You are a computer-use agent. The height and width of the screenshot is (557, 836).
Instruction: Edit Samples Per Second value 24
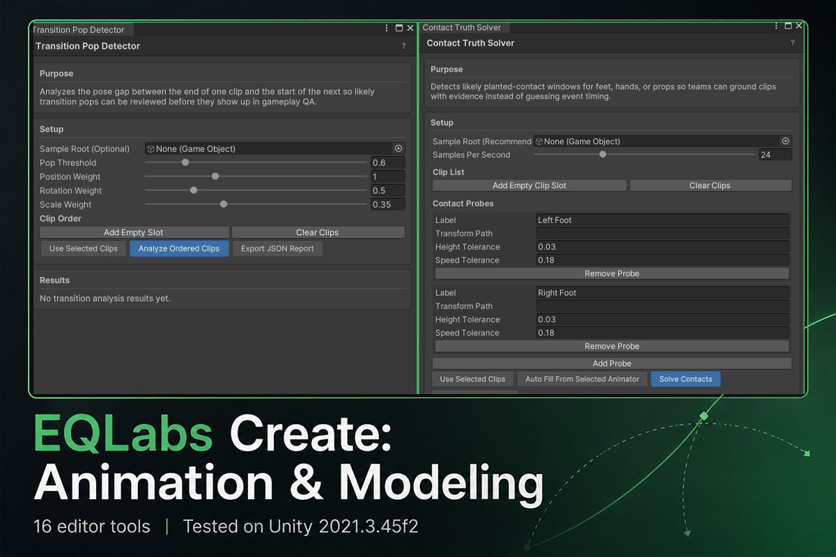[x=775, y=155]
